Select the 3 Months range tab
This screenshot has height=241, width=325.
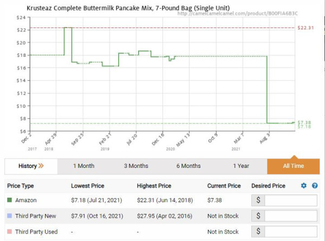coord(136,166)
